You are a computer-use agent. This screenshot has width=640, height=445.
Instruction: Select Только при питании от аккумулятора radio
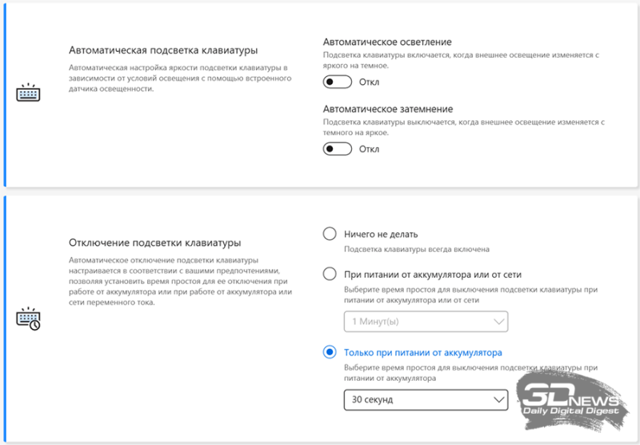pos(329,351)
